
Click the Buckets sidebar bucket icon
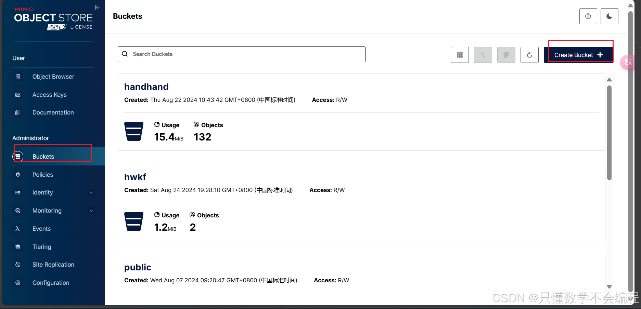[18, 157]
